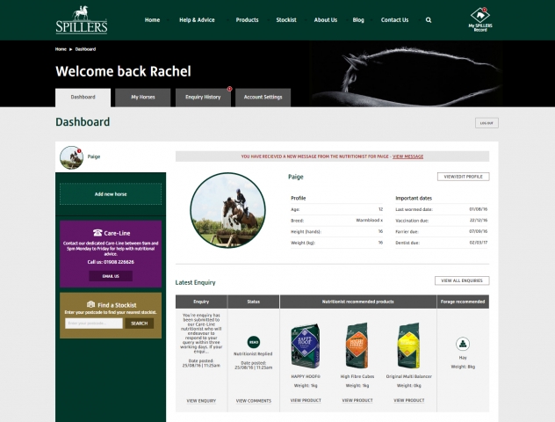
Task: Click the Add new horse button
Action: tap(111, 193)
